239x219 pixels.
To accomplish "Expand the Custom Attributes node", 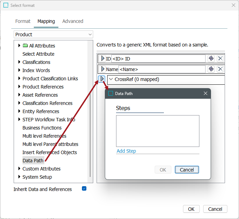I will point(19,169).
